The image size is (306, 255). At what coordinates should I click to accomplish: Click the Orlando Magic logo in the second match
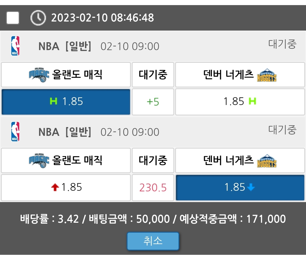39,160
